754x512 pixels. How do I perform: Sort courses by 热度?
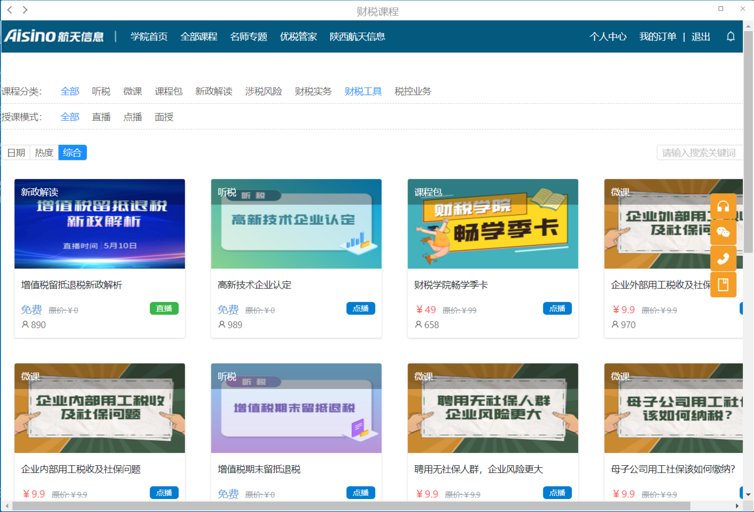(x=44, y=153)
